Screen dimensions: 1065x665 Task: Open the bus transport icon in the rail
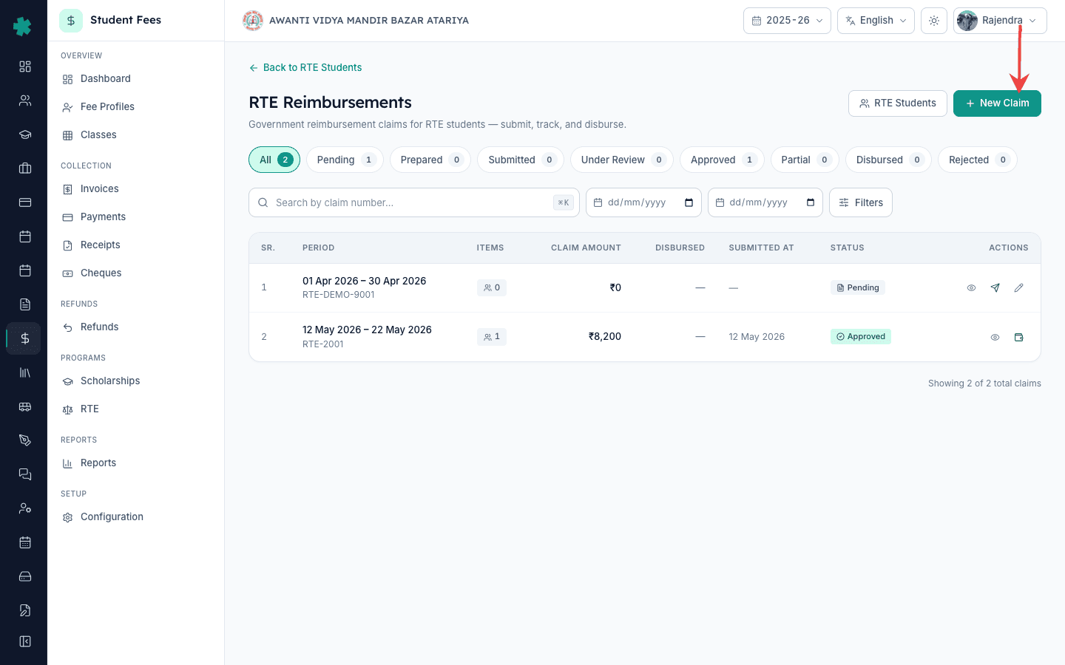coord(25,406)
